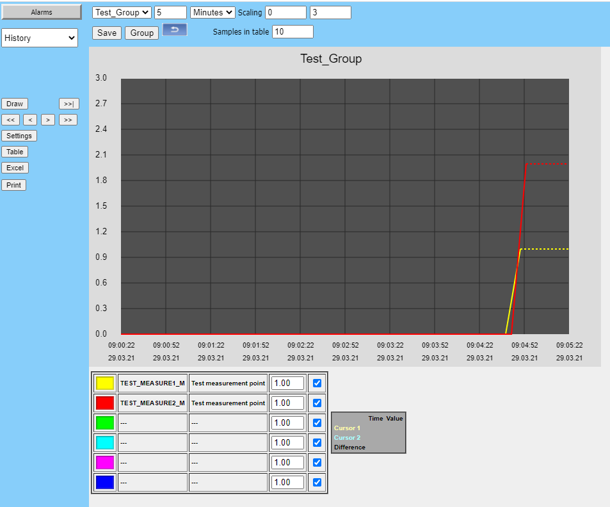This screenshot has height=507, width=610.
Task: Click the Draw button
Action: tap(15, 104)
